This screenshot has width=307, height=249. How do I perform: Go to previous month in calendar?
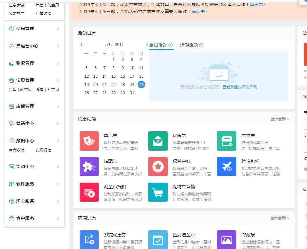82,45
